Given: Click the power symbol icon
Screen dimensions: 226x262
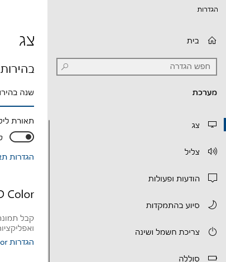Looking at the screenshot, I should [213, 232].
